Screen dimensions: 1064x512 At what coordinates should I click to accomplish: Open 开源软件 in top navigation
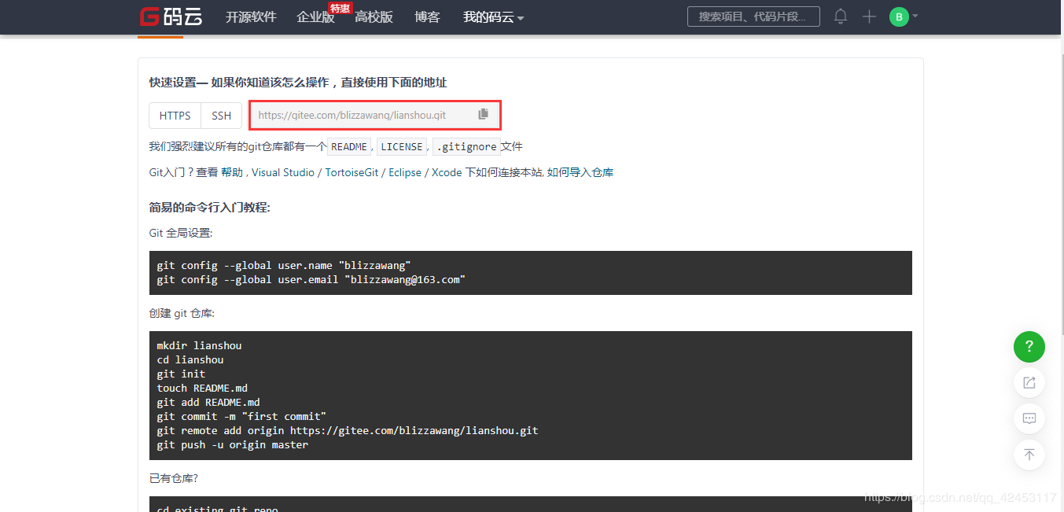pos(251,17)
